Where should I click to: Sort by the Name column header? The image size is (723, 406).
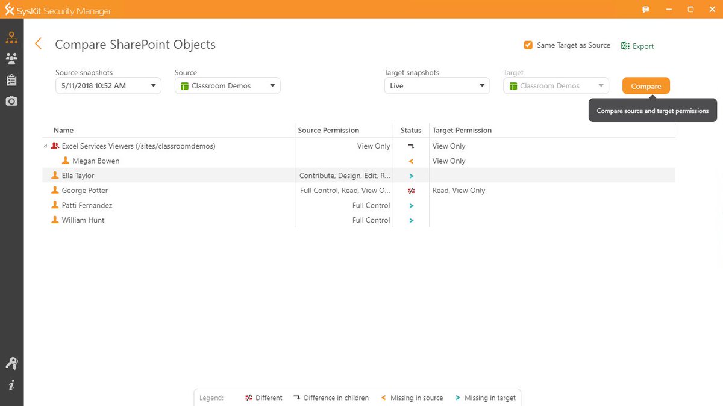63,130
